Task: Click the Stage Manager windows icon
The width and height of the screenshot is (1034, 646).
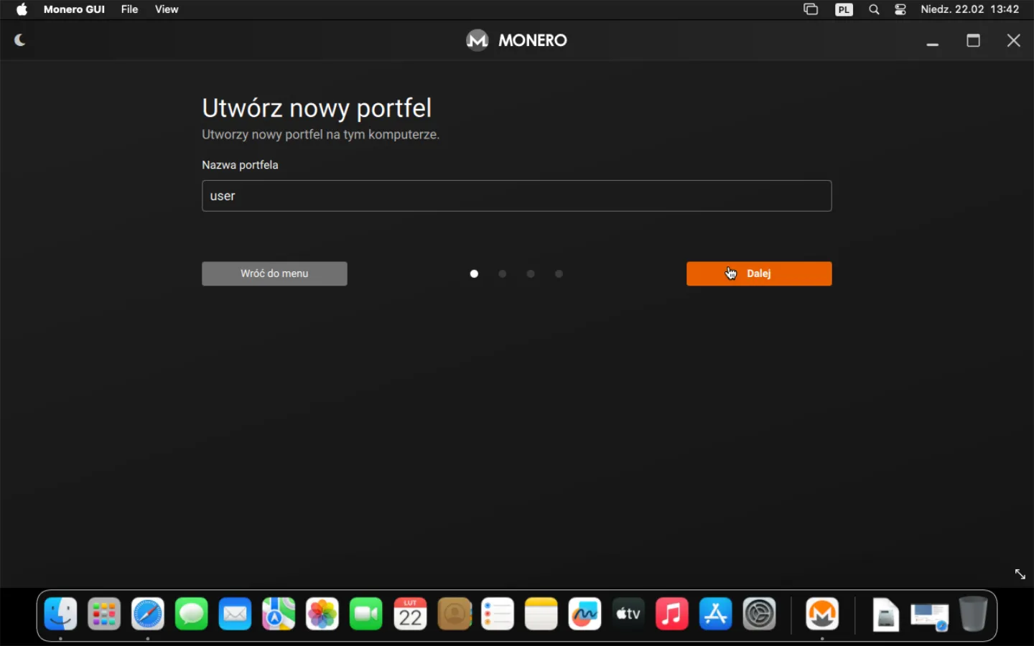Action: point(811,9)
